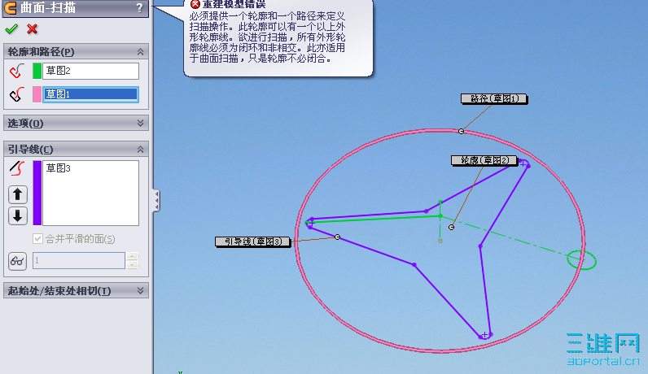The width and height of the screenshot is (648, 374).
Task: Expand the 起始处/结束处相切 section
Action: click(141, 290)
